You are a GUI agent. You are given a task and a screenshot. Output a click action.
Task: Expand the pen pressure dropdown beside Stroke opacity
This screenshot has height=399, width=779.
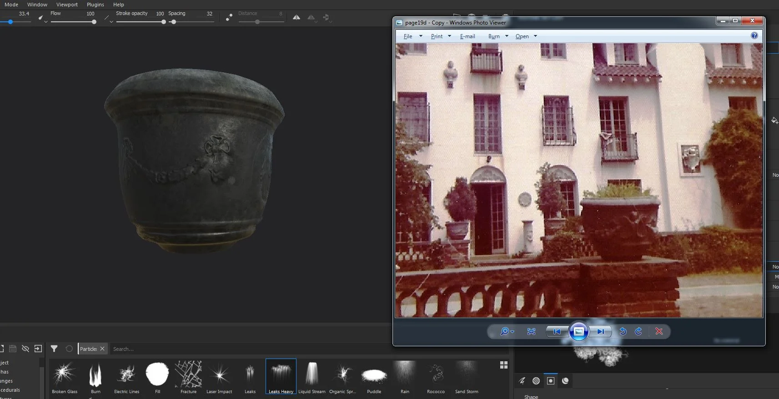point(111,21)
